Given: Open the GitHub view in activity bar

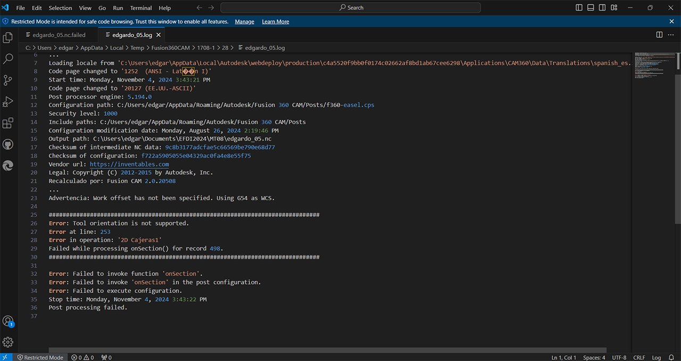Looking at the screenshot, I should pyautogui.click(x=8, y=144).
